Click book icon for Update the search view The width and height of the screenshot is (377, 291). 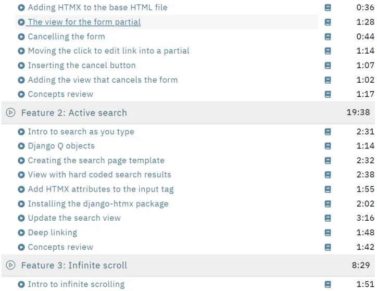pyautogui.click(x=328, y=218)
